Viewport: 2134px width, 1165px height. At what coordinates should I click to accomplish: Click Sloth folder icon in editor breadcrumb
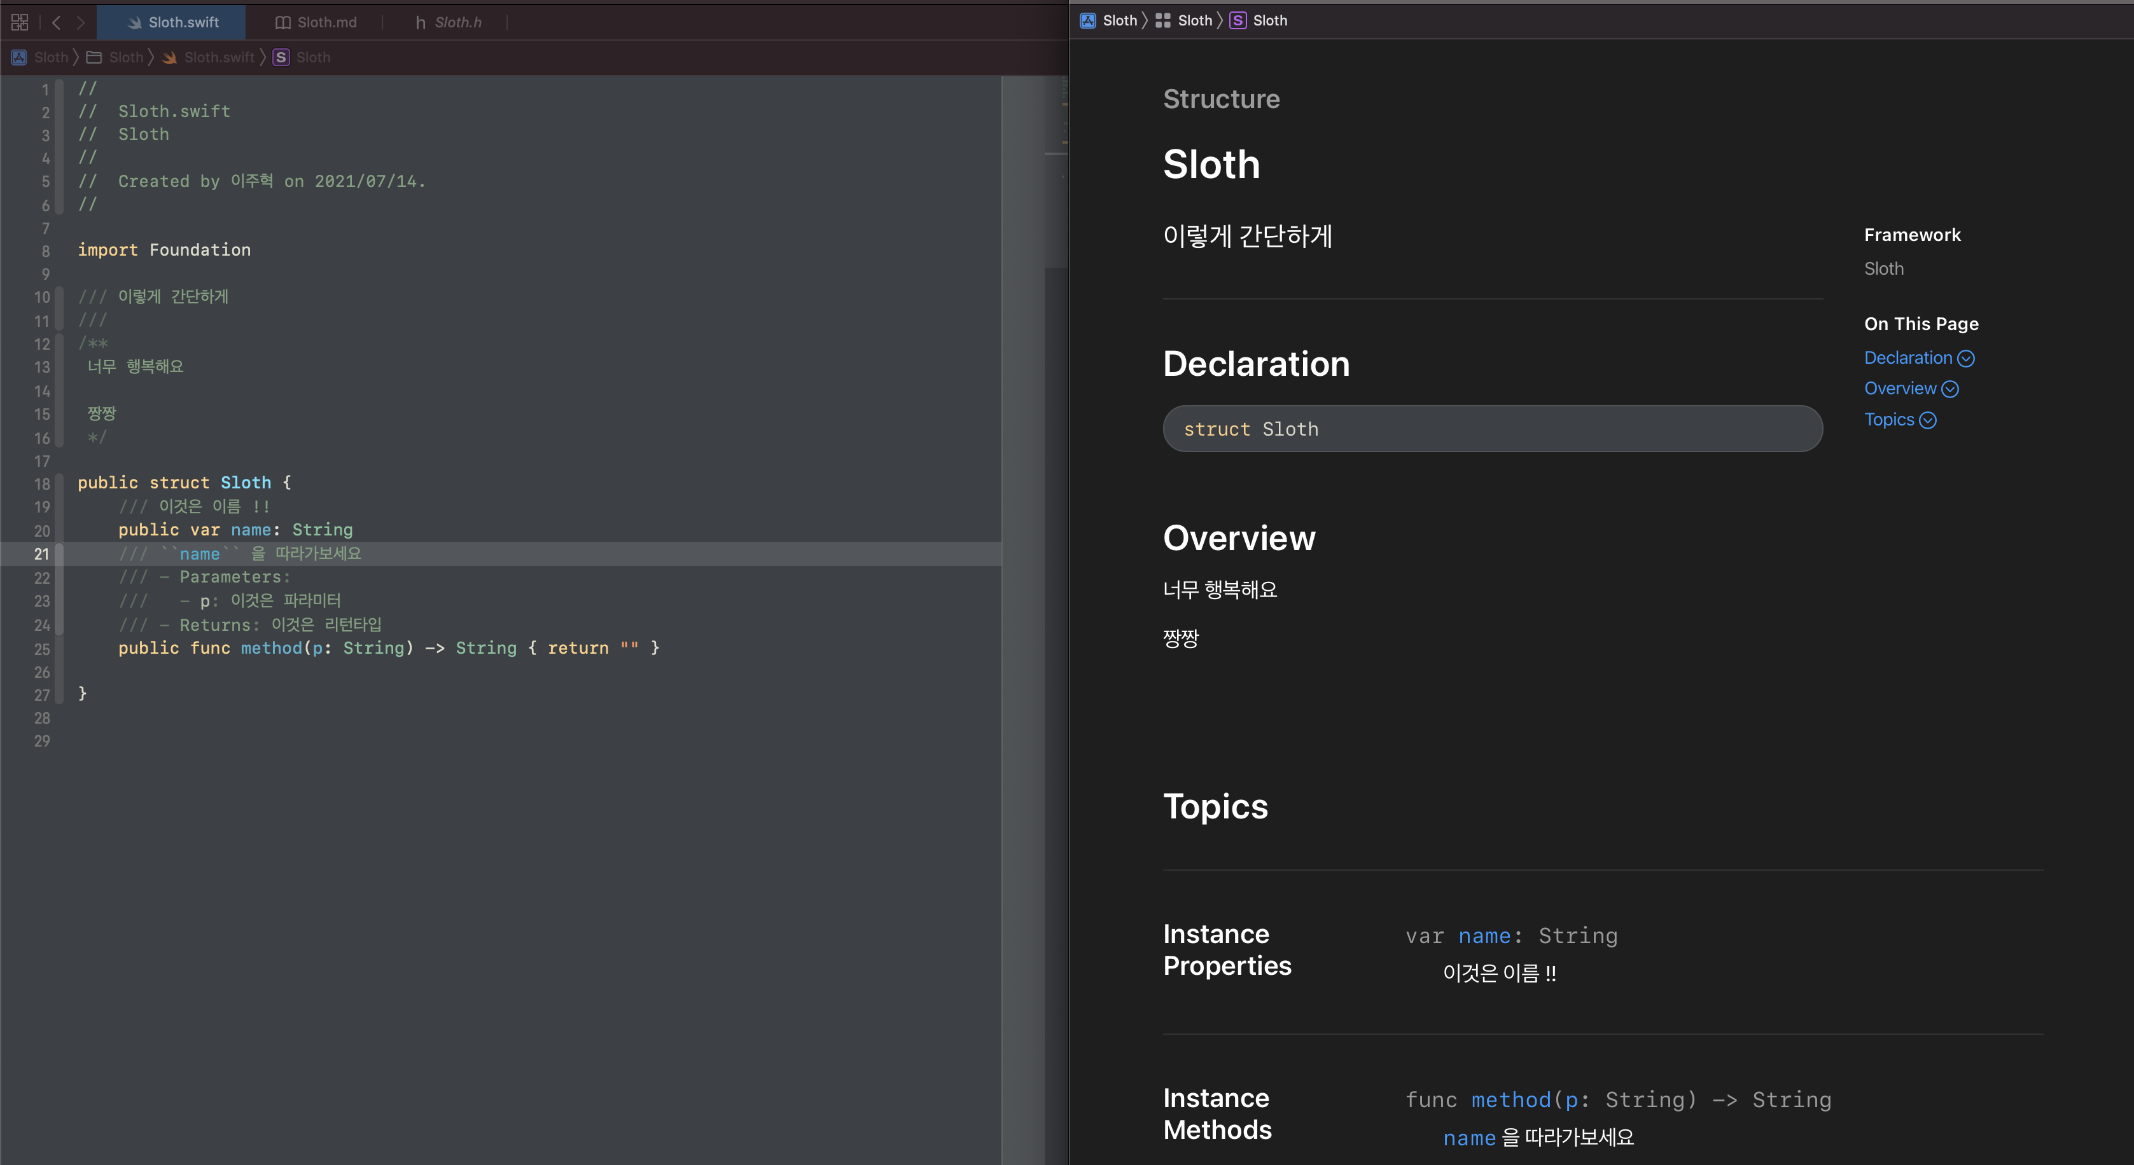94,57
